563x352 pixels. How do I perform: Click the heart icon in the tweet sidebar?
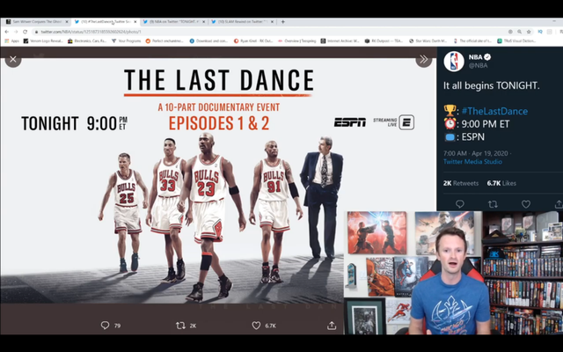tap(526, 204)
